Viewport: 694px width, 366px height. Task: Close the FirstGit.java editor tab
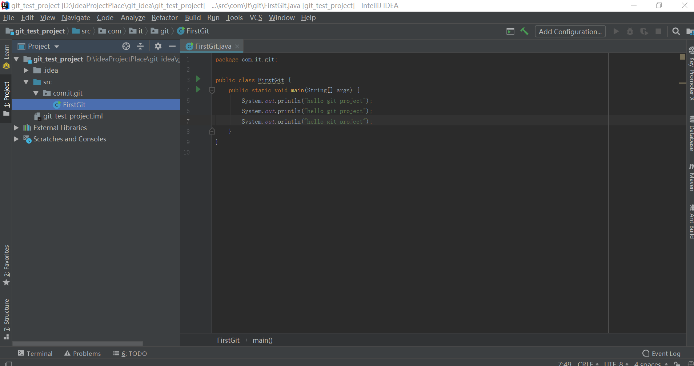point(237,46)
